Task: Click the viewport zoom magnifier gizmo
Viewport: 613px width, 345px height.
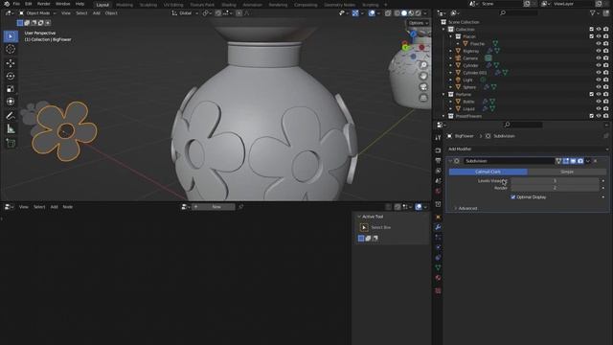Action: (423, 65)
